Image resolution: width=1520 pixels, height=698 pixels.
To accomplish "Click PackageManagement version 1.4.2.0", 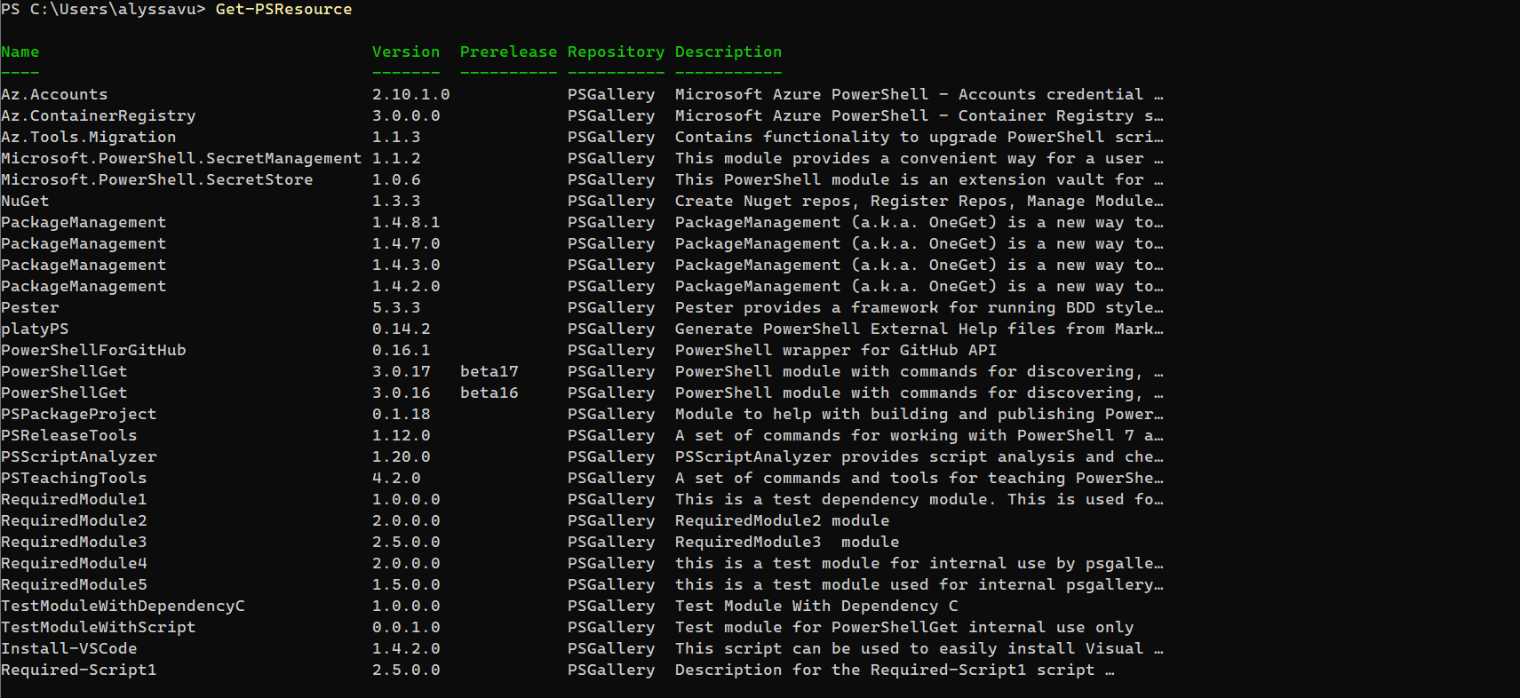I will click(x=406, y=286).
